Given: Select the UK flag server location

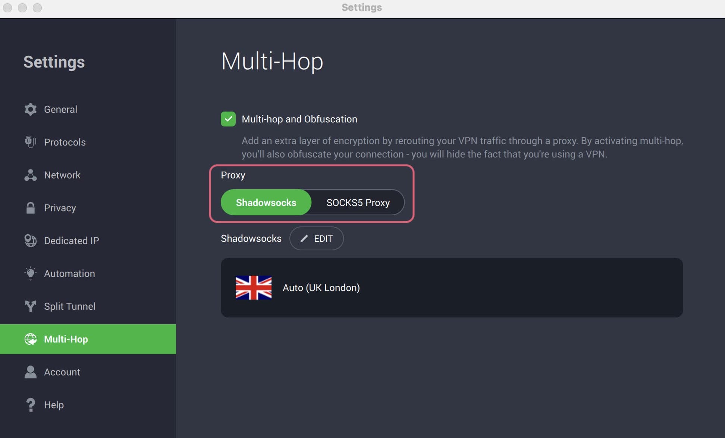Looking at the screenshot, I should pos(253,287).
